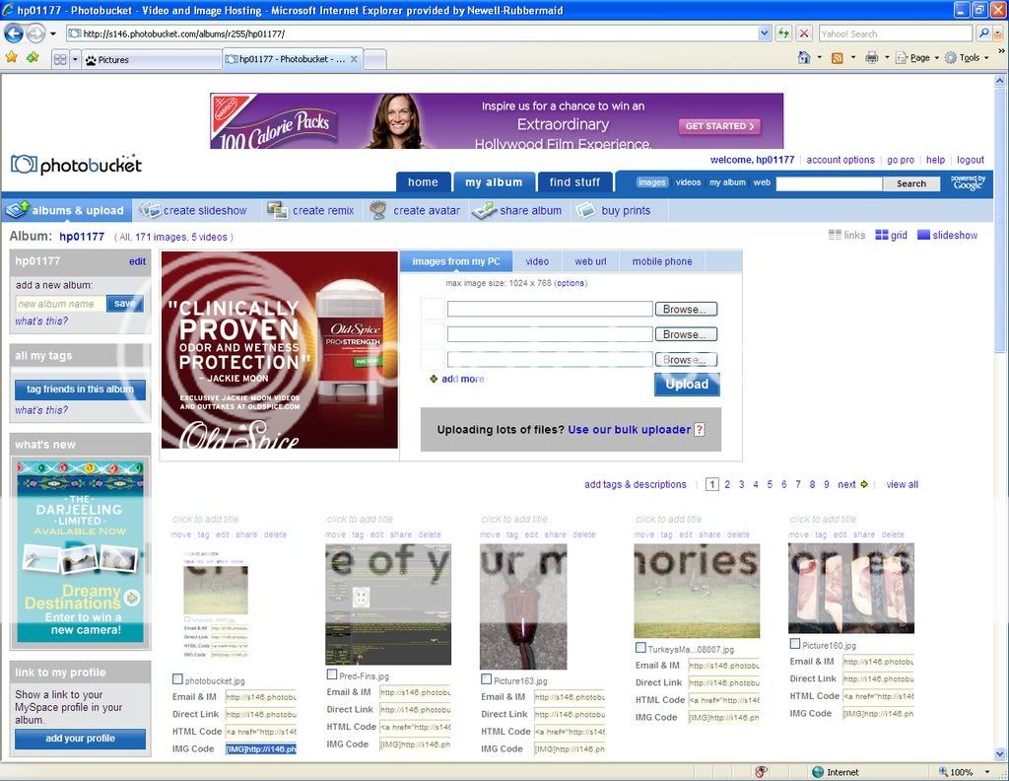The image size is (1009, 781).
Task: Open search provider dropdown arrow
Action: click(x=999, y=34)
